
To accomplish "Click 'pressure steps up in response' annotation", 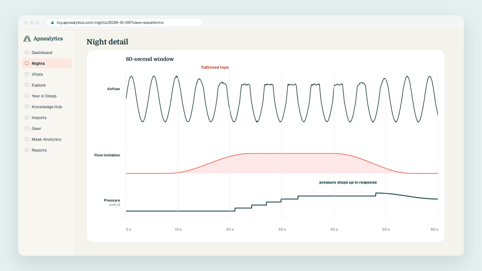I will tap(348, 182).
